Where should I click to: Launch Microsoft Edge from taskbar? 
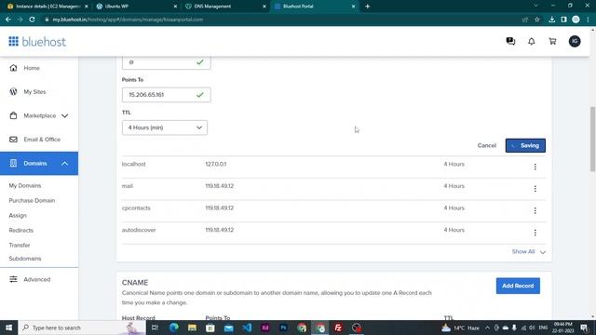[174, 328]
